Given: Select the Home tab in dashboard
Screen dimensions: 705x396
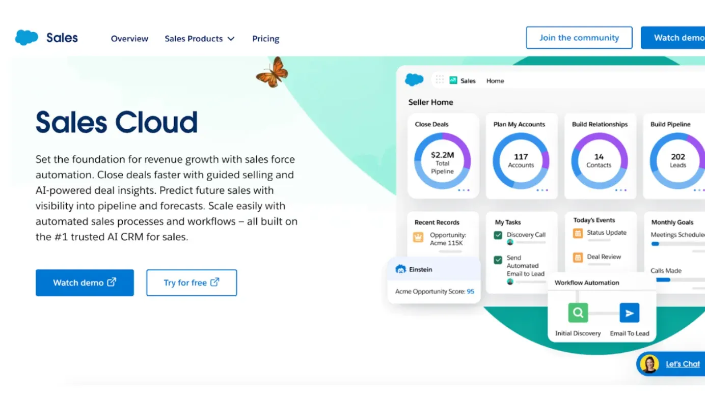Looking at the screenshot, I should [495, 80].
